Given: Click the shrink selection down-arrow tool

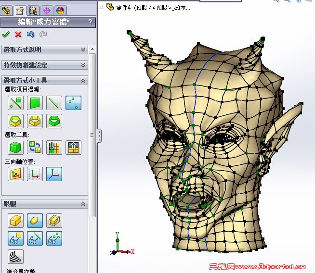Looking at the screenshot, I should point(54,148).
